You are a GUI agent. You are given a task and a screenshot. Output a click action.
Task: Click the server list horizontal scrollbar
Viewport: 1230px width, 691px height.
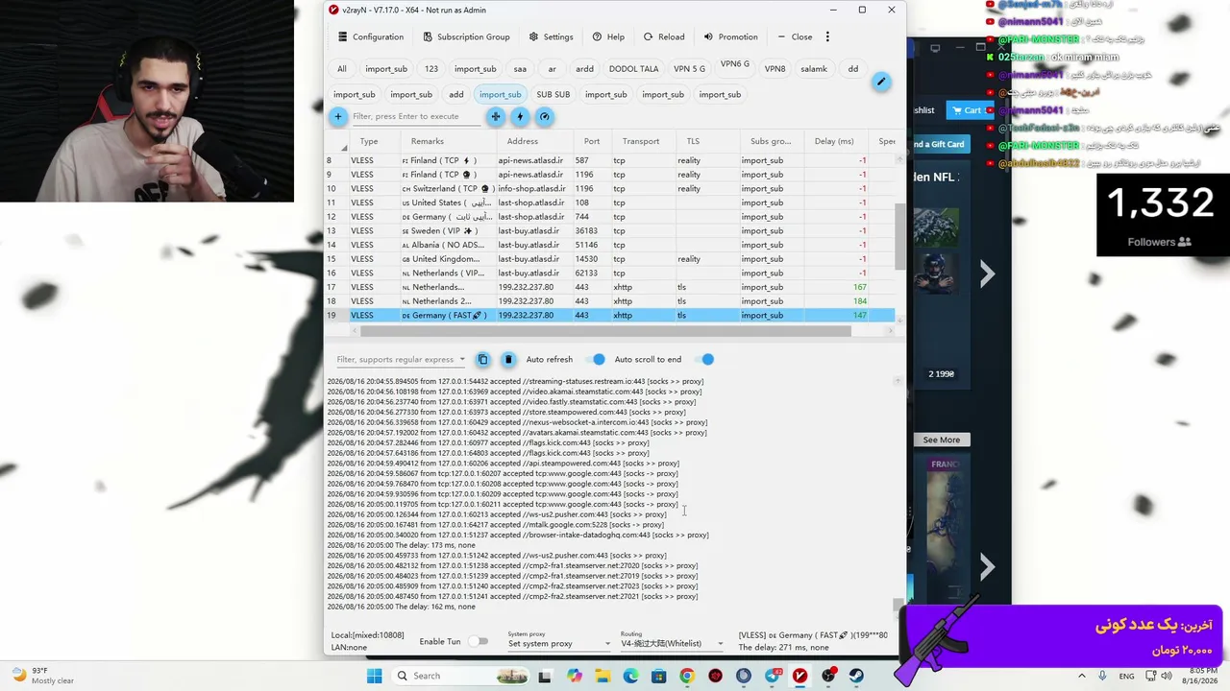pyautogui.click(x=605, y=331)
